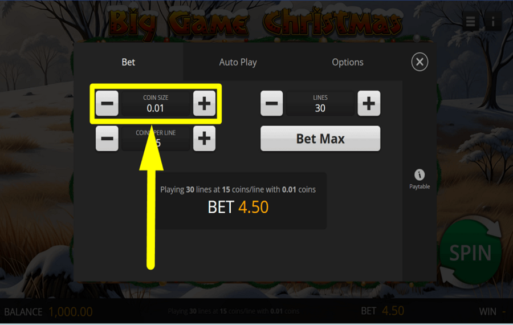Close the bet settings dialog
The height and width of the screenshot is (325, 513).
[420, 62]
